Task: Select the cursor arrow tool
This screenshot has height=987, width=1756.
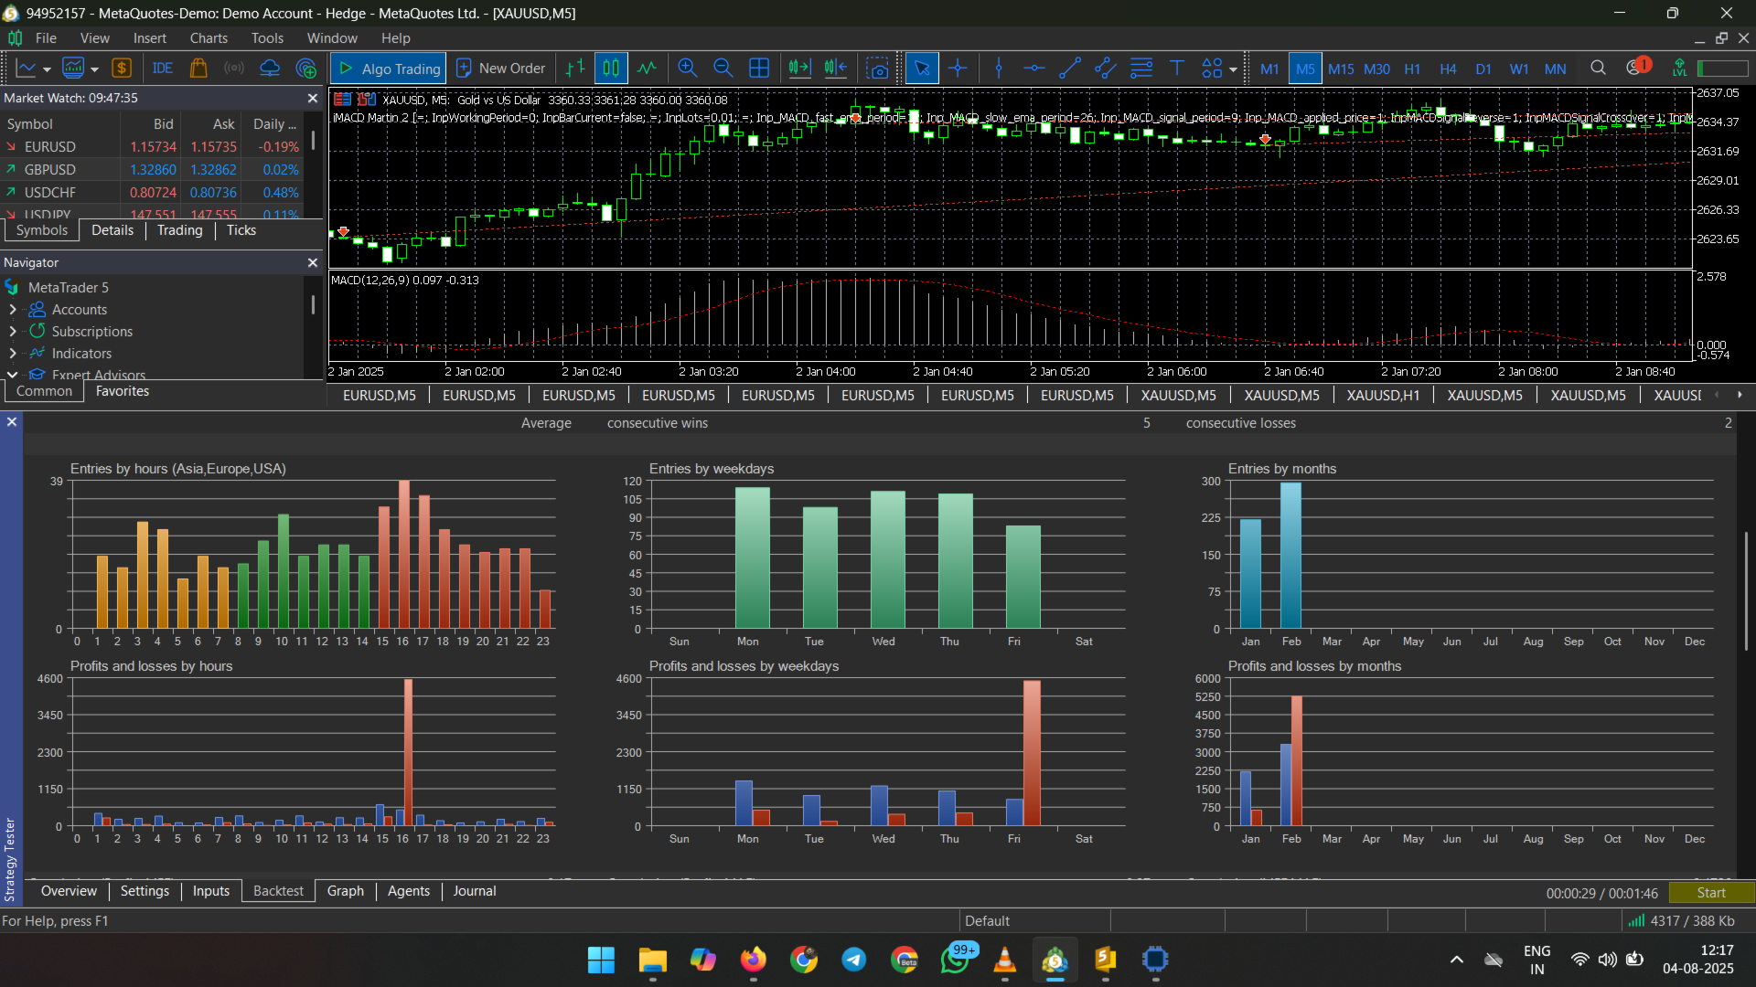Action: click(x=922, y=69)
